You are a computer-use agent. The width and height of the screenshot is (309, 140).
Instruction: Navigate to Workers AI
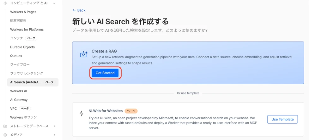click(19, 91)
